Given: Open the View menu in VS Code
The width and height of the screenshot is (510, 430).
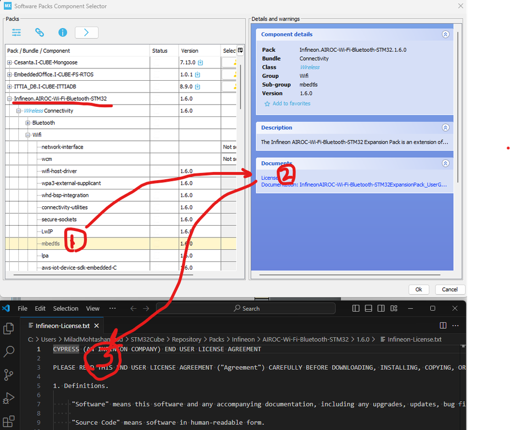Looking at the screenshot, I should pyautogui.click(x=93, y=308).
